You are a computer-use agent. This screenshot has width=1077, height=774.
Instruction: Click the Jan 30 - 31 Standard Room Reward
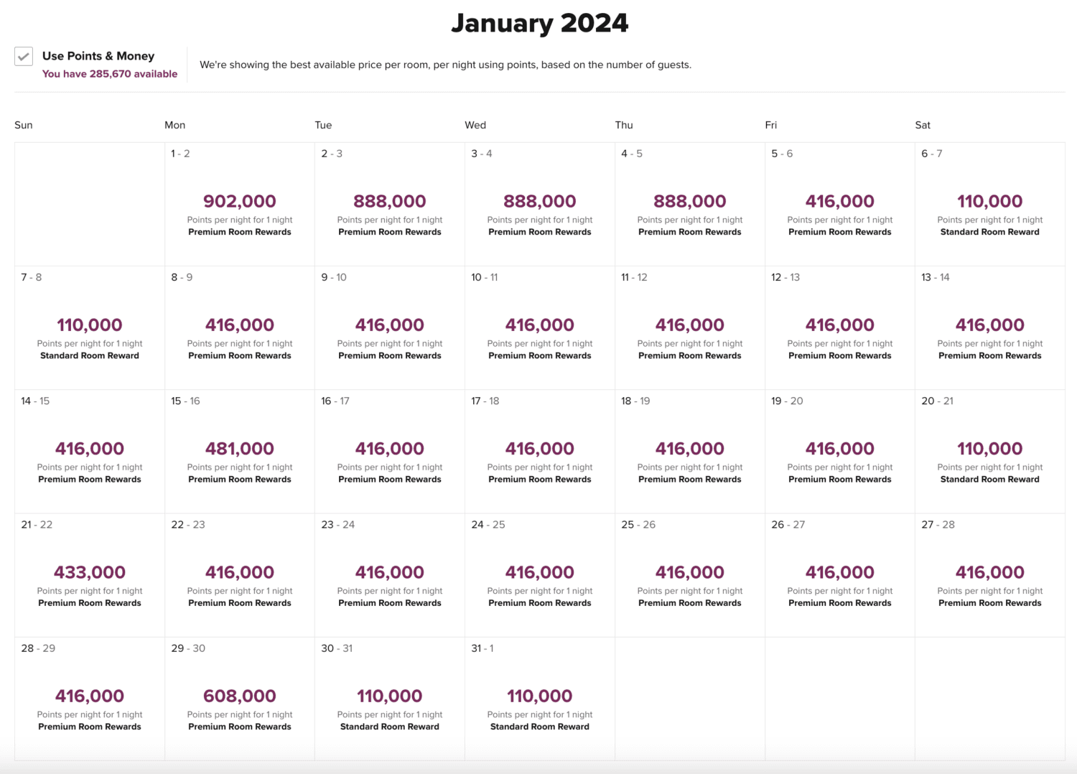[x=389, y=699]
